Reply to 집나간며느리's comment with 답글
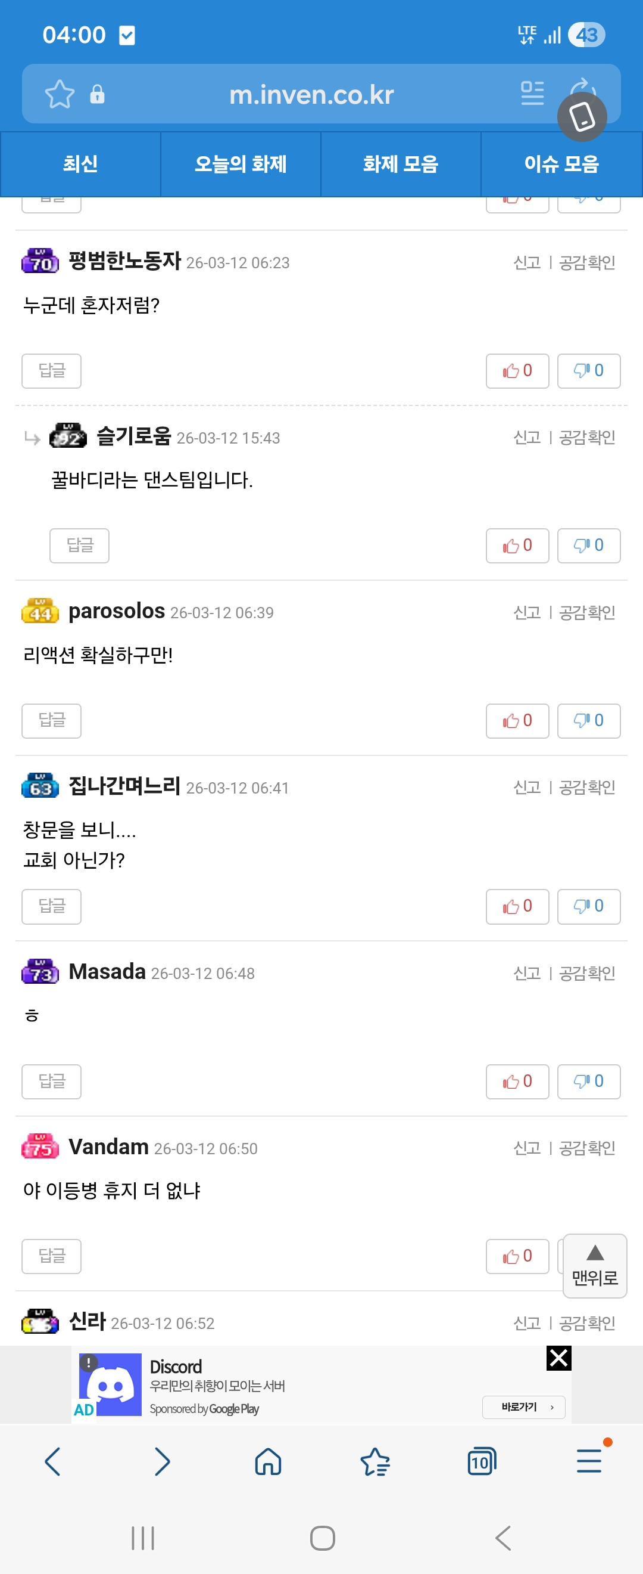The height and width of the screenshot is (1574, 643). (51, 906)
